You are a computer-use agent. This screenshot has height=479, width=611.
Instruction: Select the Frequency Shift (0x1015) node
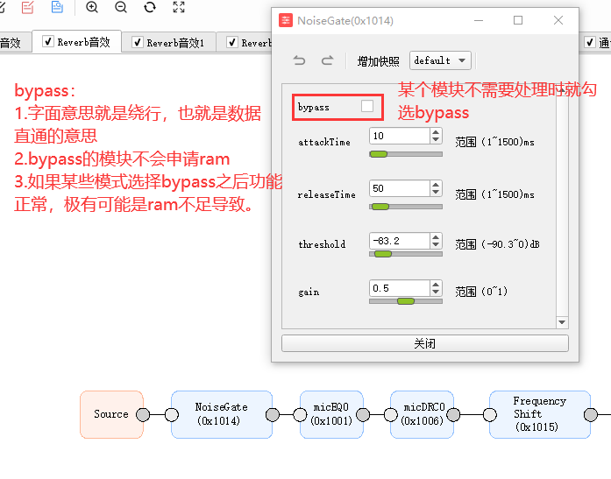tap(540, 414)
